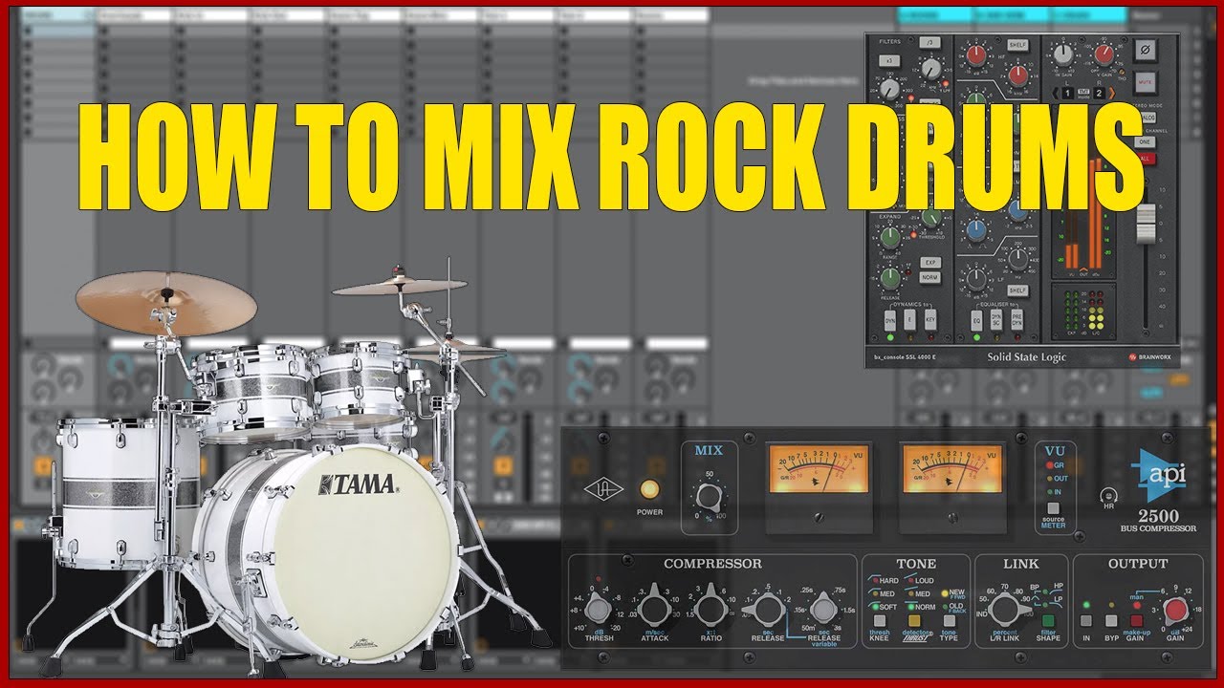Select next channel with orange right arrow
This screenshot has width=1224, height=688.
[1111, 93]
